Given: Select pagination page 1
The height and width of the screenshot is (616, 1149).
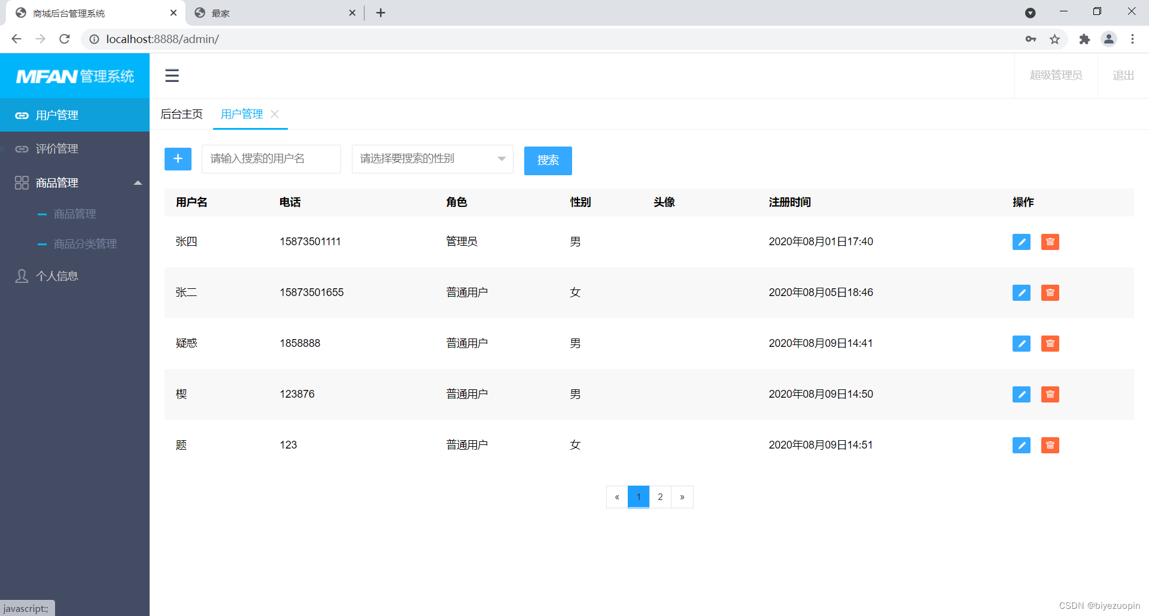Looking at the screenshot, I should click(x=639, y=497).
